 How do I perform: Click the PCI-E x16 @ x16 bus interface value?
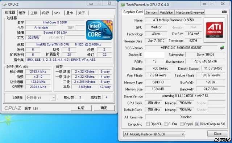205,61
